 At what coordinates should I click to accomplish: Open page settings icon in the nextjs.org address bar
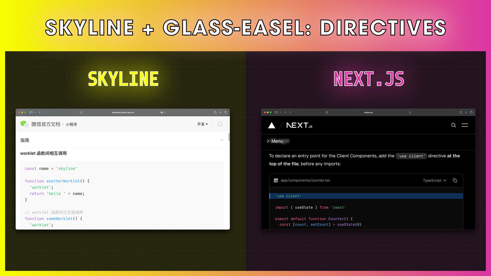pos(327,112)
